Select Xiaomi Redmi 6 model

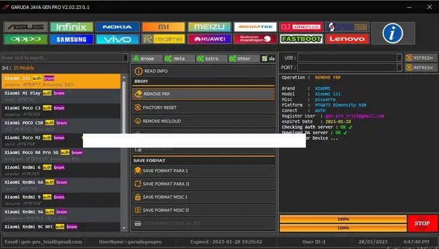point(61,170)
